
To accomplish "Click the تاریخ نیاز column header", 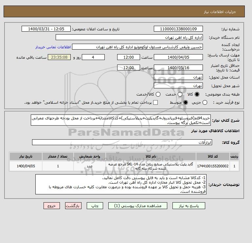I will point(26,156).
